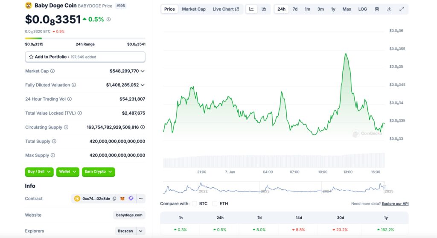Show Total Value Locked info tooltip
The height and width of the screenshot is (238, 437).
tap(80, 113)
